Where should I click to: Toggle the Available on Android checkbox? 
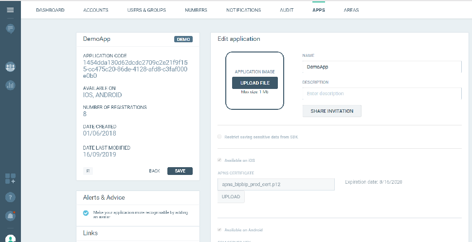click(219, 230)
